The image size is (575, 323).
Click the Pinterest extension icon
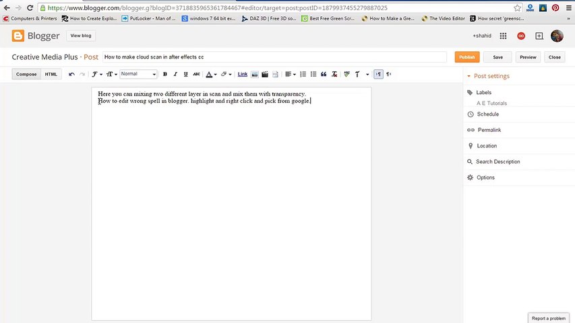click(x=555, y=7)
